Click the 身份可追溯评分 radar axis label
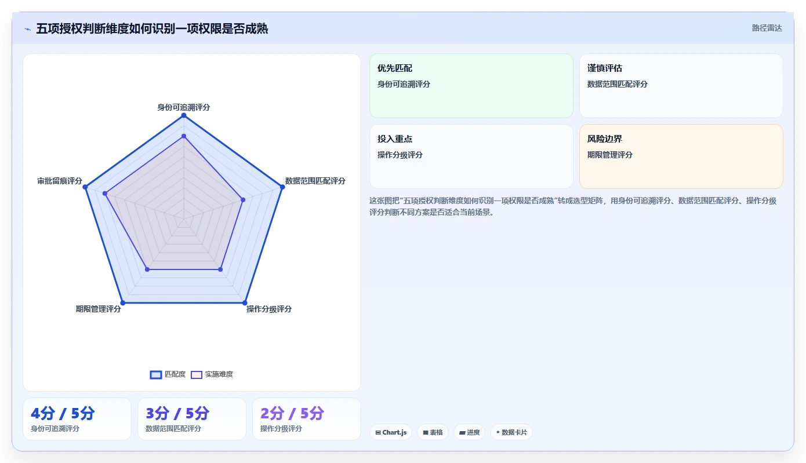The height and width of the screenshot is (463, 806). (x=184, y=107)
